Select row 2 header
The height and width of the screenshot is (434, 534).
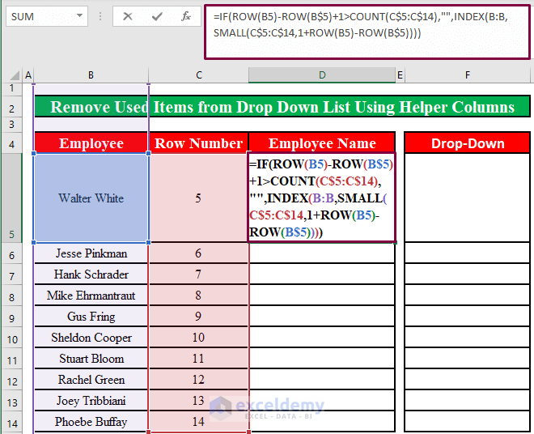click(x=12, y=108)
